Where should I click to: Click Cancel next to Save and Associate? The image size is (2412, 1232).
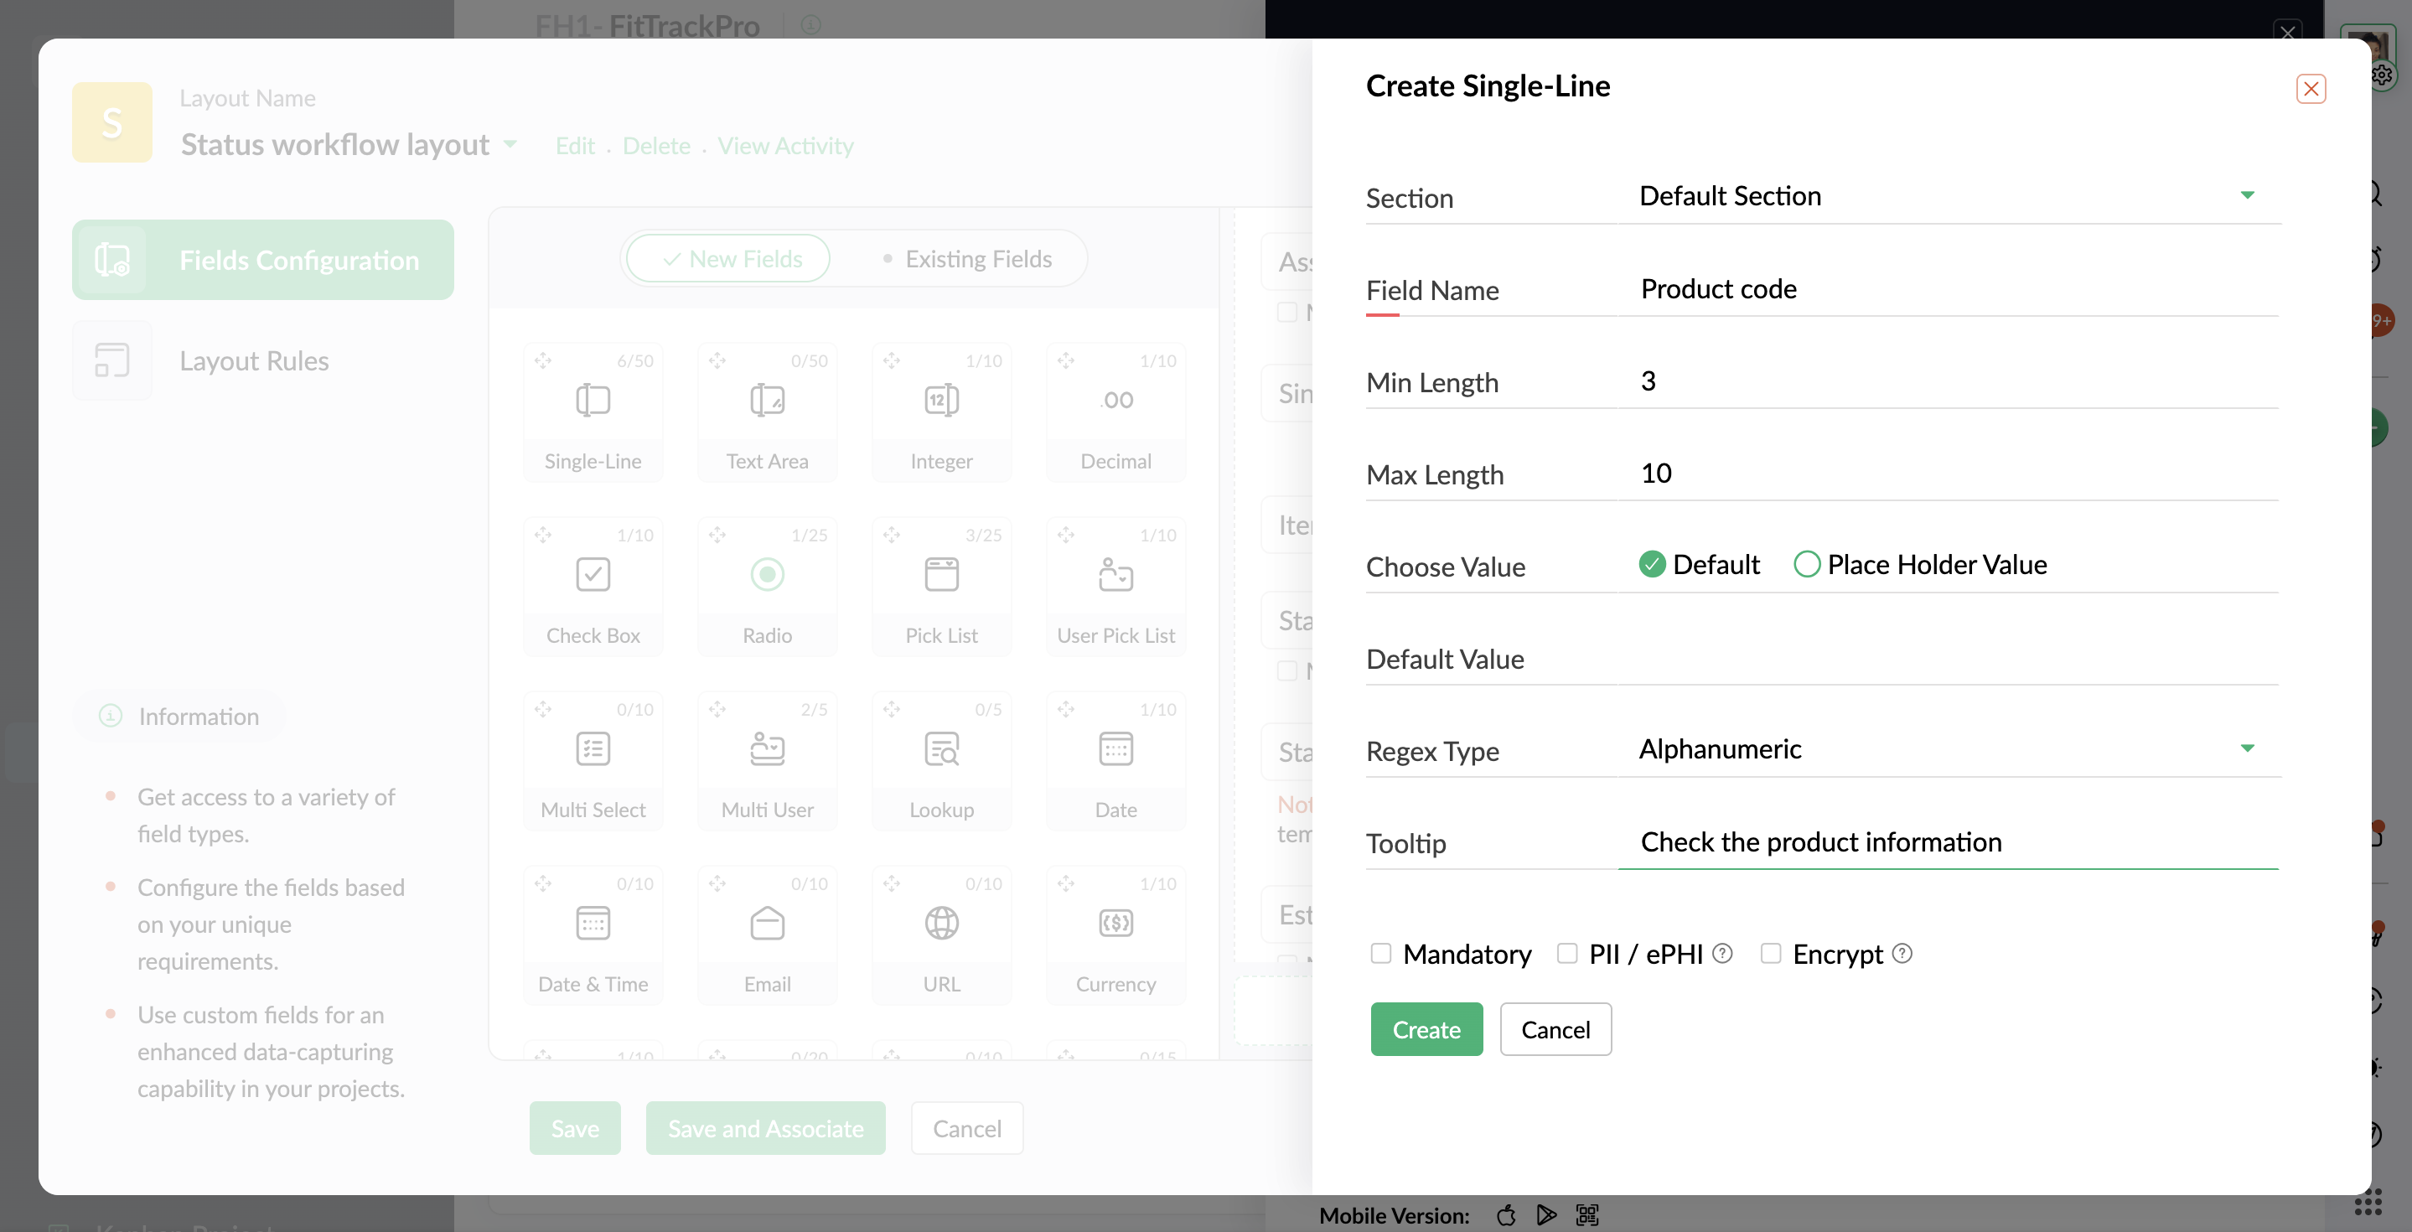[967, 1128]
